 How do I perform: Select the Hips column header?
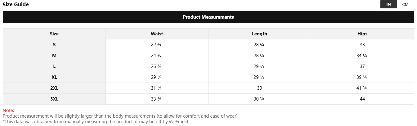[362, 34]
